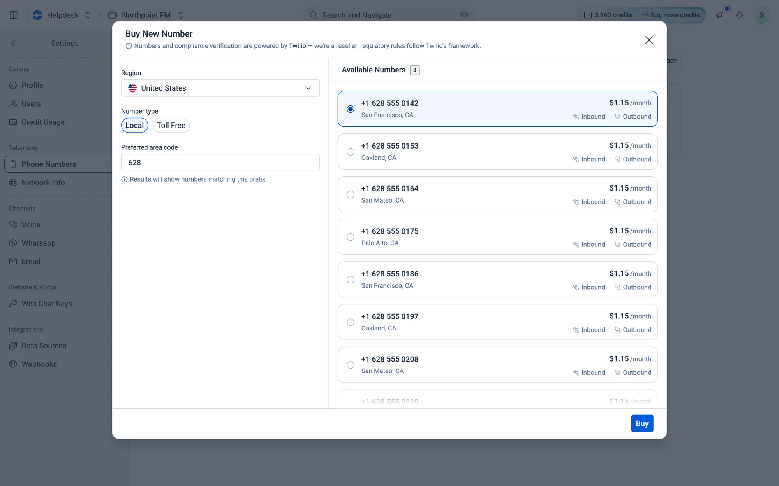Choose the Toll Free number type

pos(171,125)
